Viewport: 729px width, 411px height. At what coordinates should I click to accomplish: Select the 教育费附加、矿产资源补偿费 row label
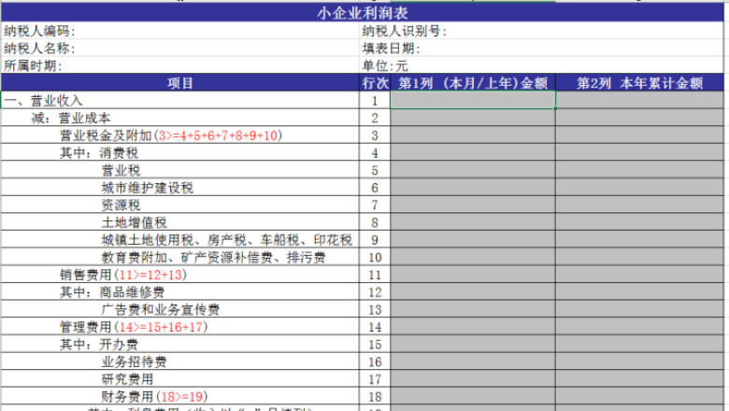(180, 257)
